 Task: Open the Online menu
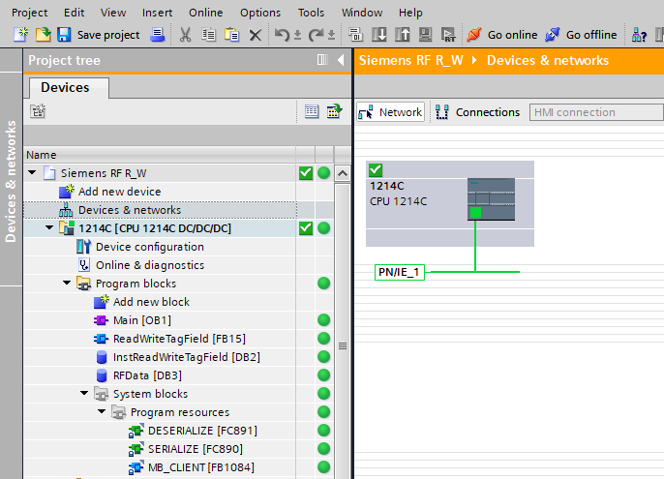[x=205, y=13]
